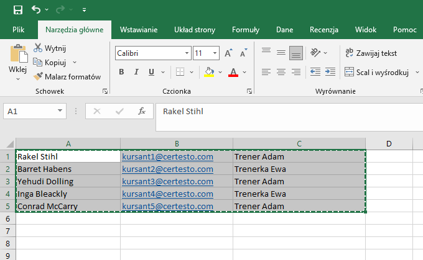Apply cell borders icon
Screen dimensions: 423x260
click(x=180, y=72)
